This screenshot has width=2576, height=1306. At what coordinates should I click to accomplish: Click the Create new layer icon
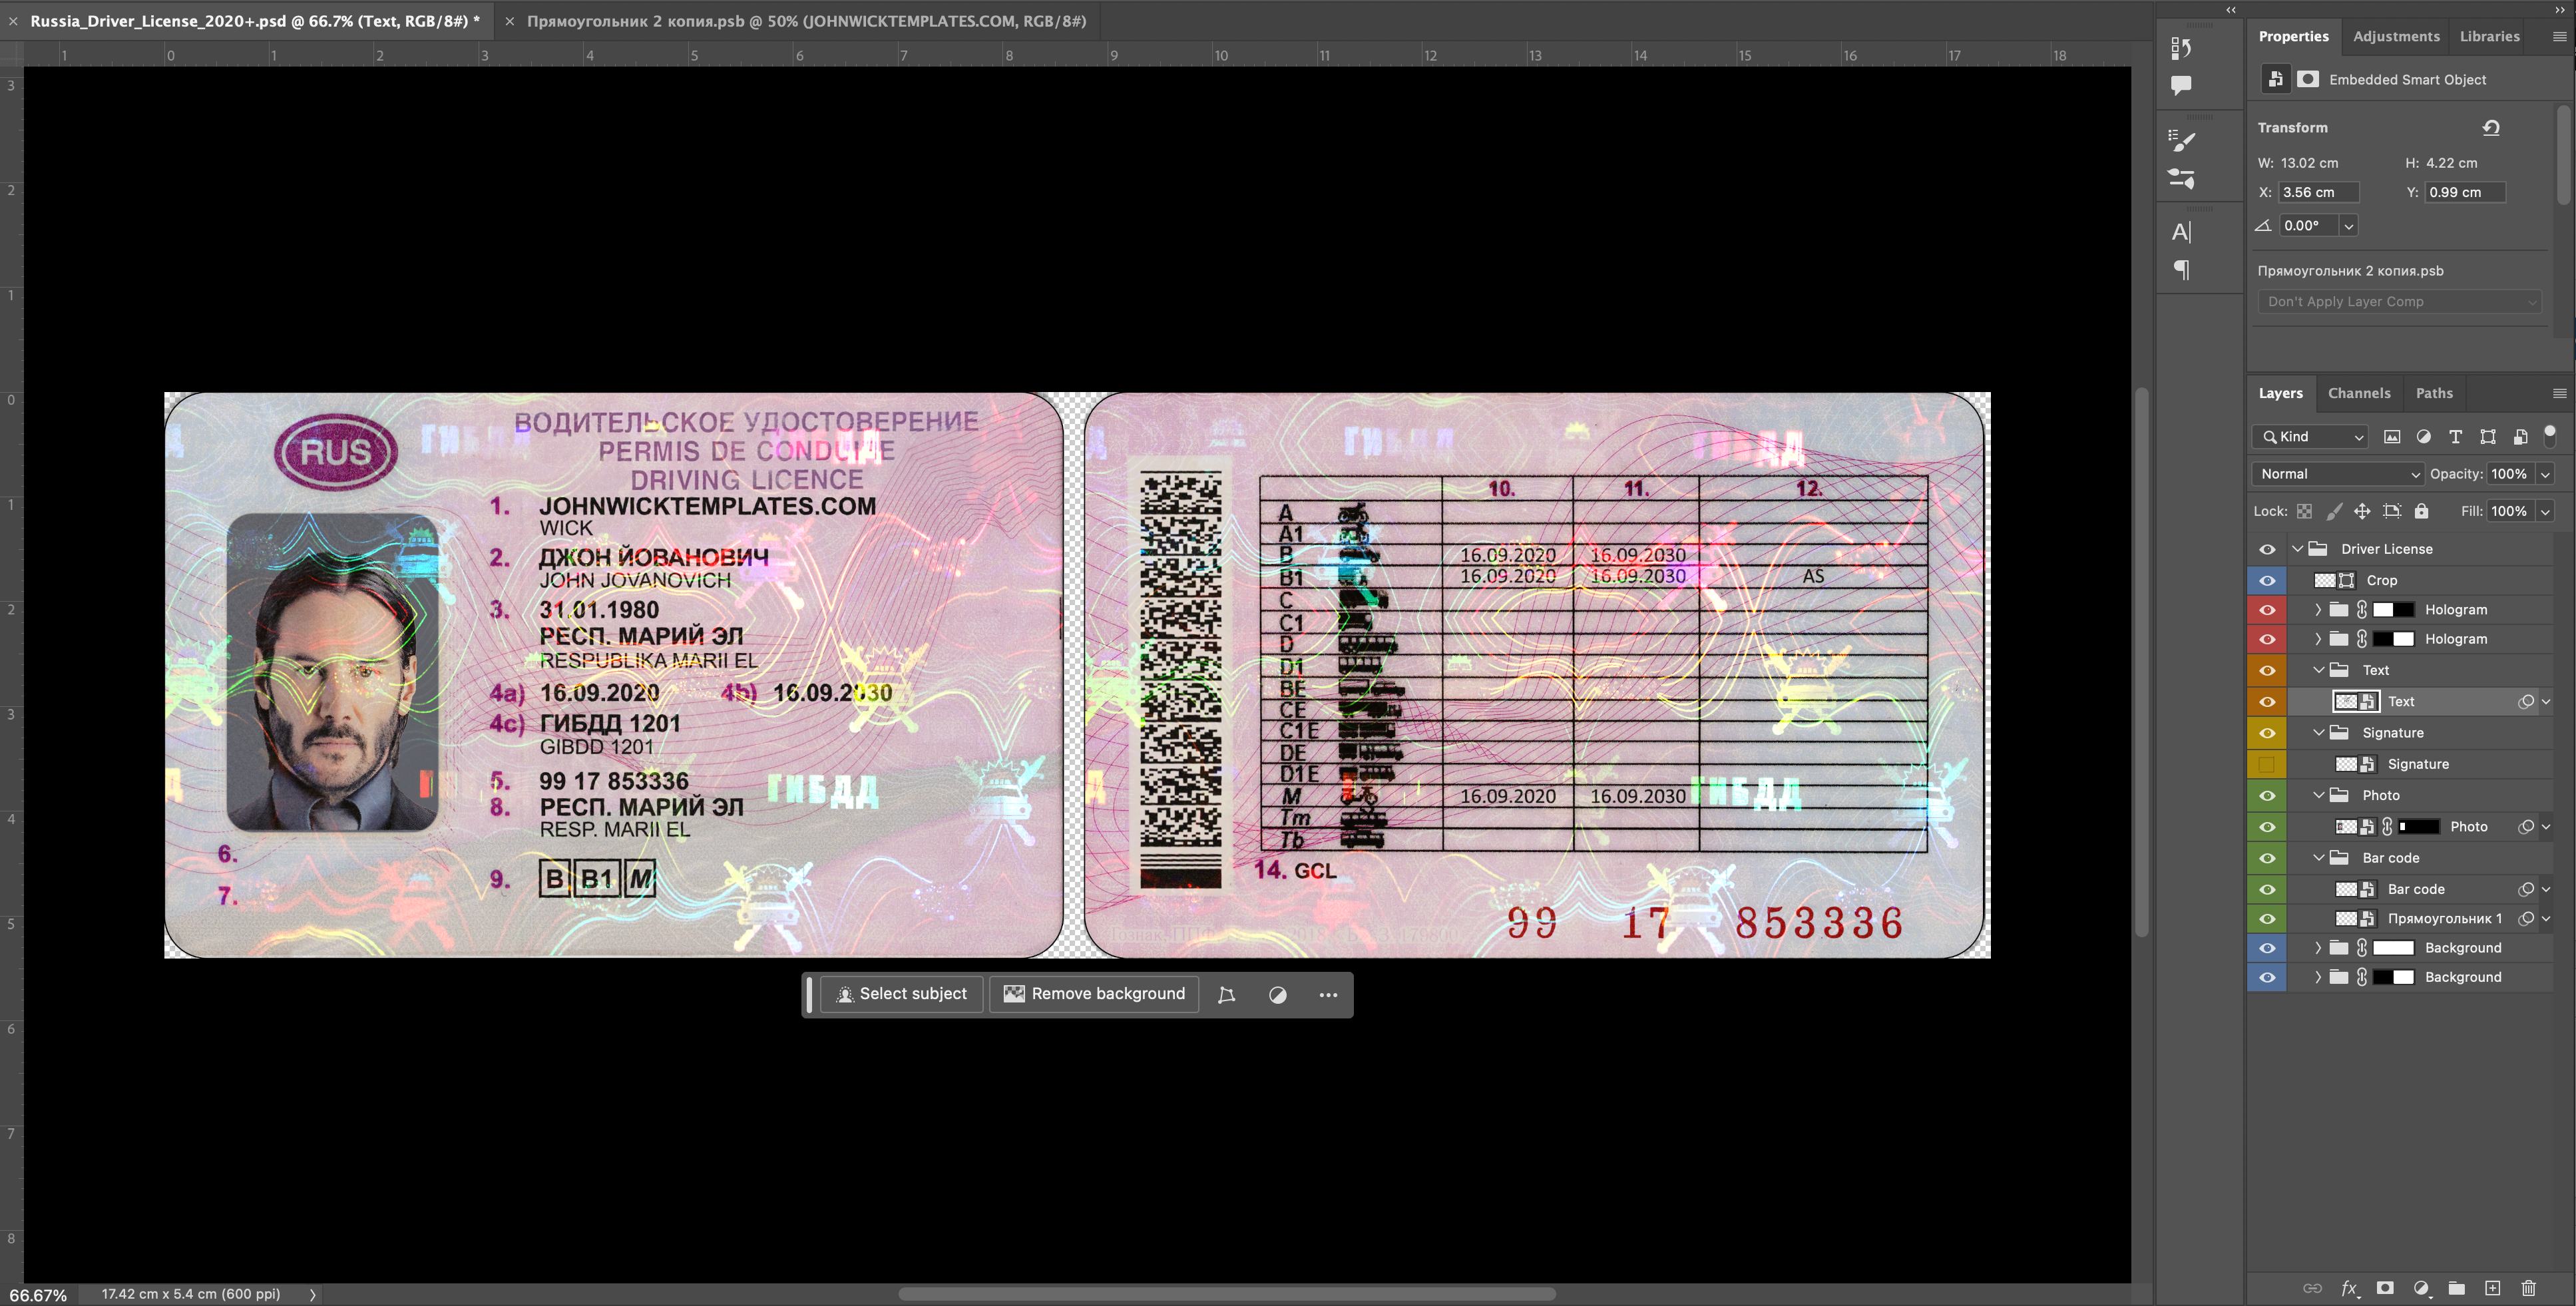pos(2493,1288)
